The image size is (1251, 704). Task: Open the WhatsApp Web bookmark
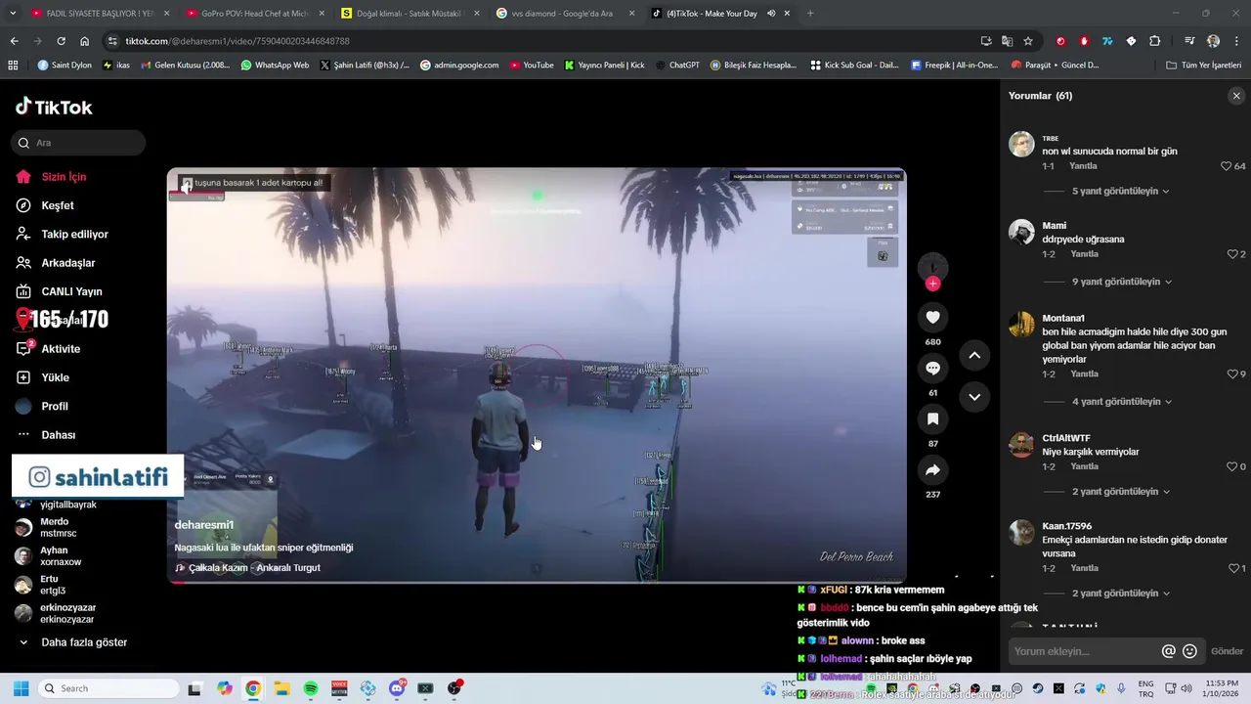coord(275,66)
